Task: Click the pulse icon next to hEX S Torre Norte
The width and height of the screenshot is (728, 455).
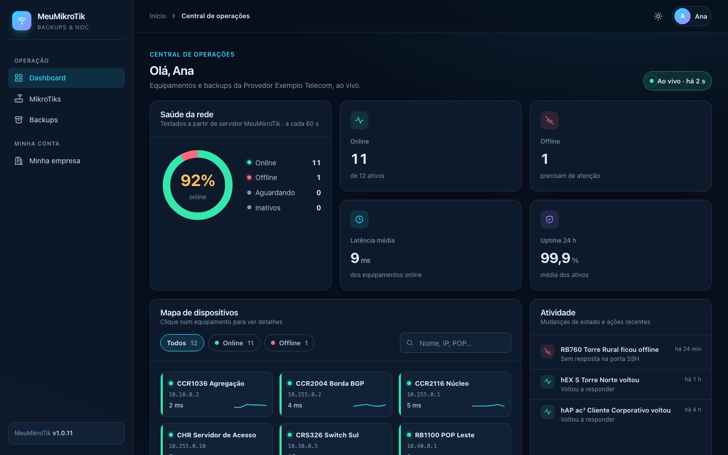Action: click(x=548, y=382)
